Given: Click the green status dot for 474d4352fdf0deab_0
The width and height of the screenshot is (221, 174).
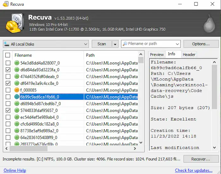Looking at the screenshot, I should pyautogui.click(x=17, y=76).
